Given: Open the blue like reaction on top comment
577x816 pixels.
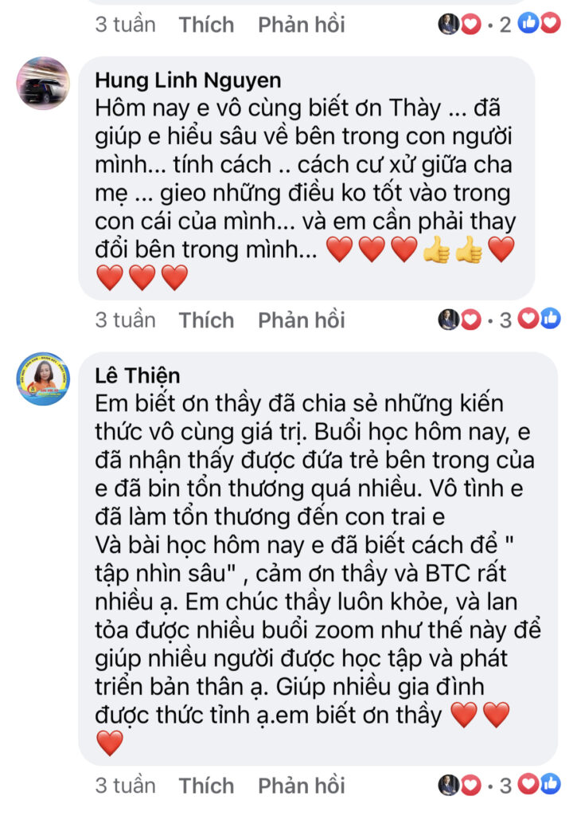Looking at the screenshot, I should pyautogui.click(x=528, y=23).
